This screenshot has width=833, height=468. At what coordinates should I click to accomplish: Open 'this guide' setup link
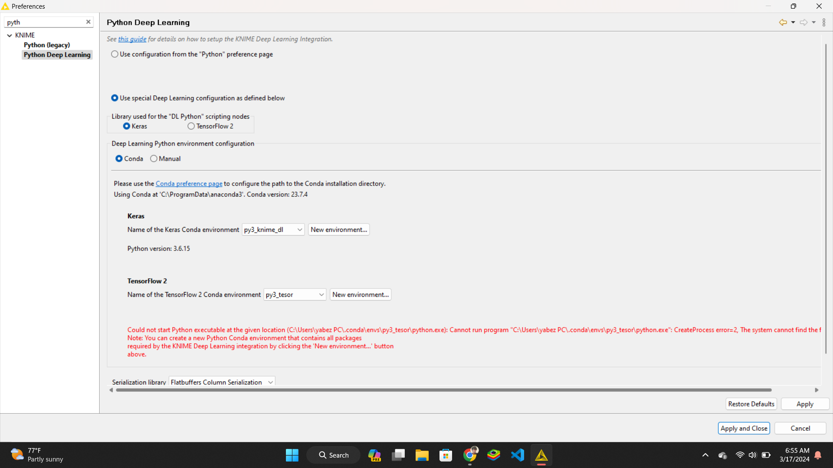click(x=132, y=39)
